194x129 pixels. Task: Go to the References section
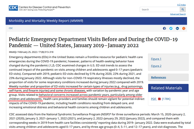tap(159, 77)
